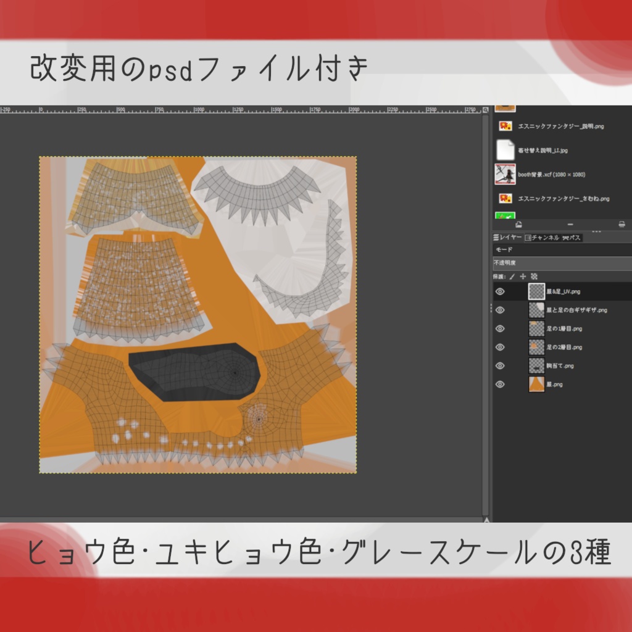Click the 足の2層目.png layer thumbnail

(536, 347)
